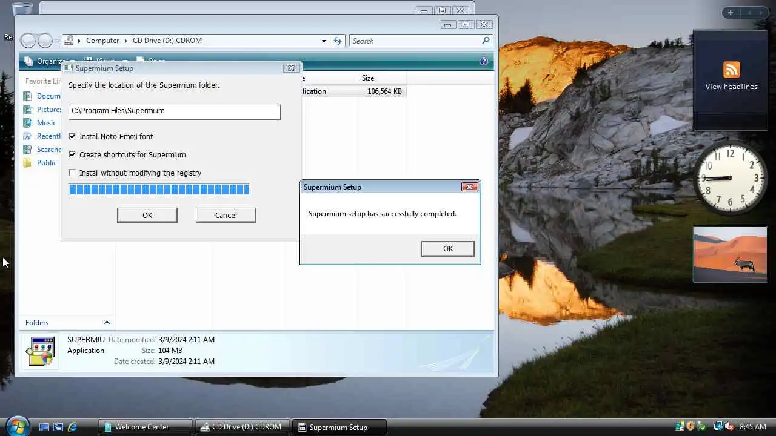Click the Folders pane label
The height and width of the screenshot is (436, 776).
[x=37, y=323]
